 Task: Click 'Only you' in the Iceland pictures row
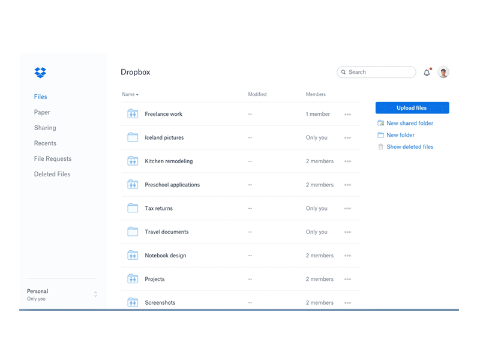pos(317,138)
